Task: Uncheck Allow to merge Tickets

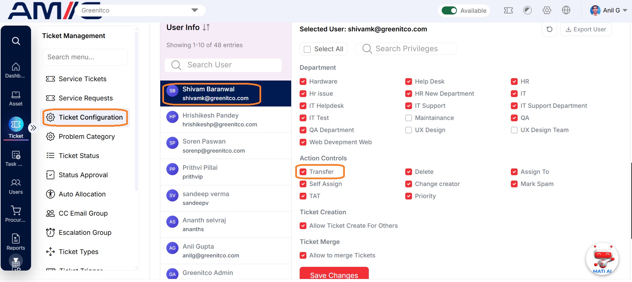Action: coord(303,255)
